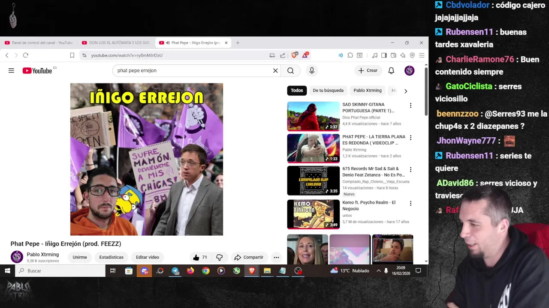Expand hidden system tray icons

click(378, 271)
